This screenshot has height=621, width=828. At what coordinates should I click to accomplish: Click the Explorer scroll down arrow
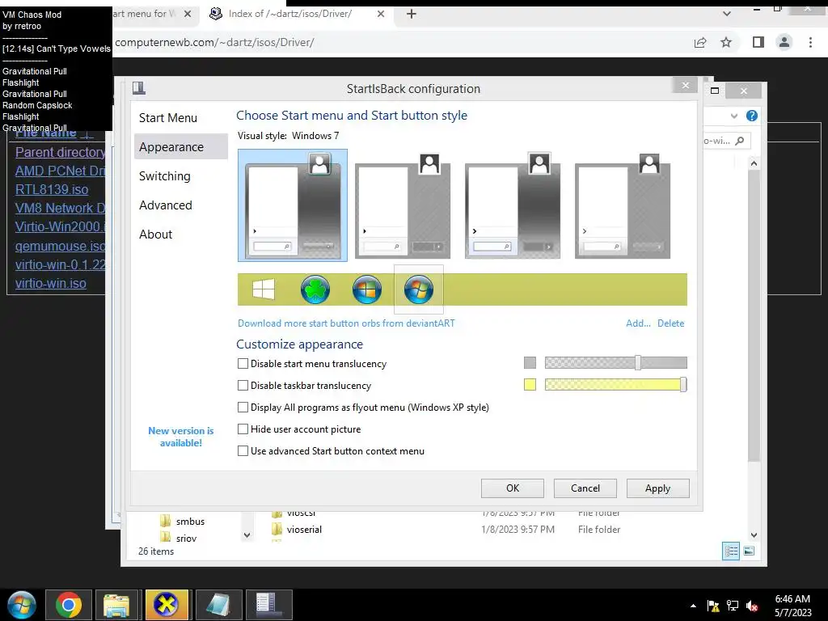click(x=754, y=535)
